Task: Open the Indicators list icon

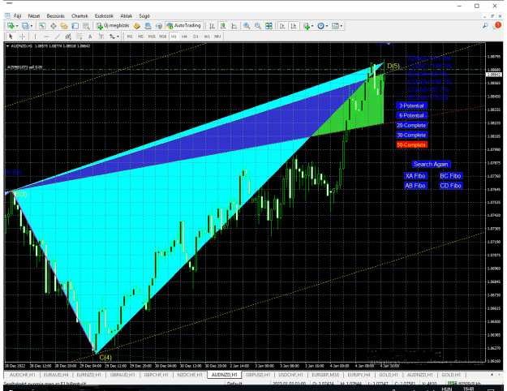Action: (306, 26)
